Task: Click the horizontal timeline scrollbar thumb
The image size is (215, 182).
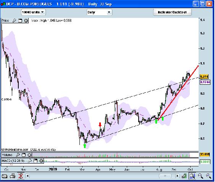Action: [x=165, y=176]
